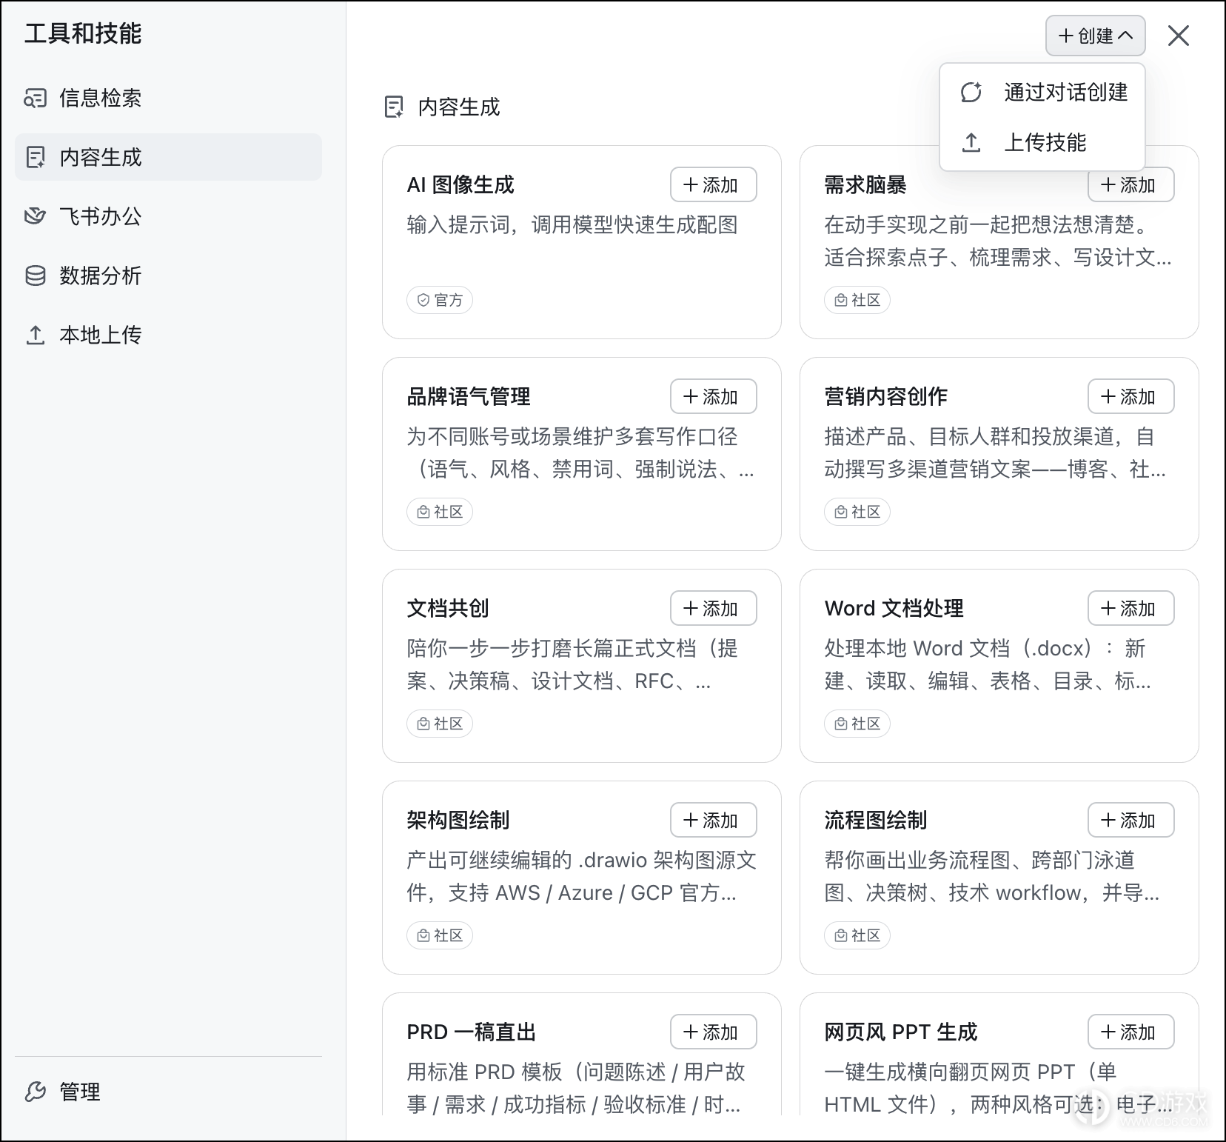
Task: Add the 流程图绘制 skill
Action: click(1130, 820)
